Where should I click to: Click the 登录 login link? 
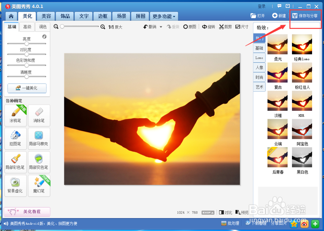pos(261,6)
